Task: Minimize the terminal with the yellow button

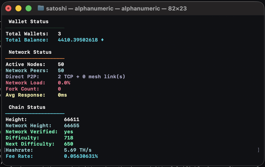Action: (18, 8)
